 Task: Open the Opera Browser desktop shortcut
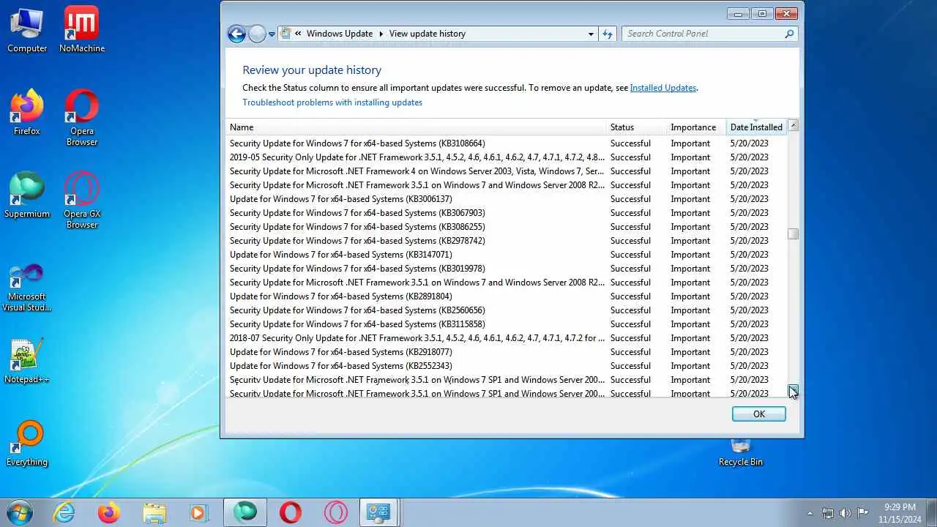tap(82, 118)
